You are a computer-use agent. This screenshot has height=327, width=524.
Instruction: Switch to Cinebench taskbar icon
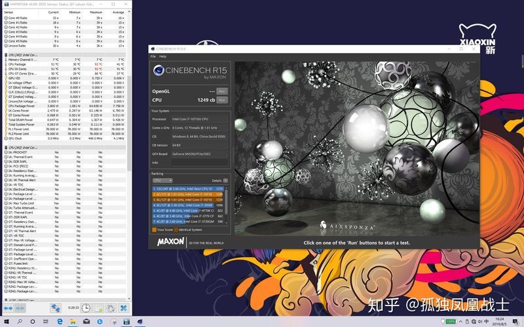[x=140, y=322]
